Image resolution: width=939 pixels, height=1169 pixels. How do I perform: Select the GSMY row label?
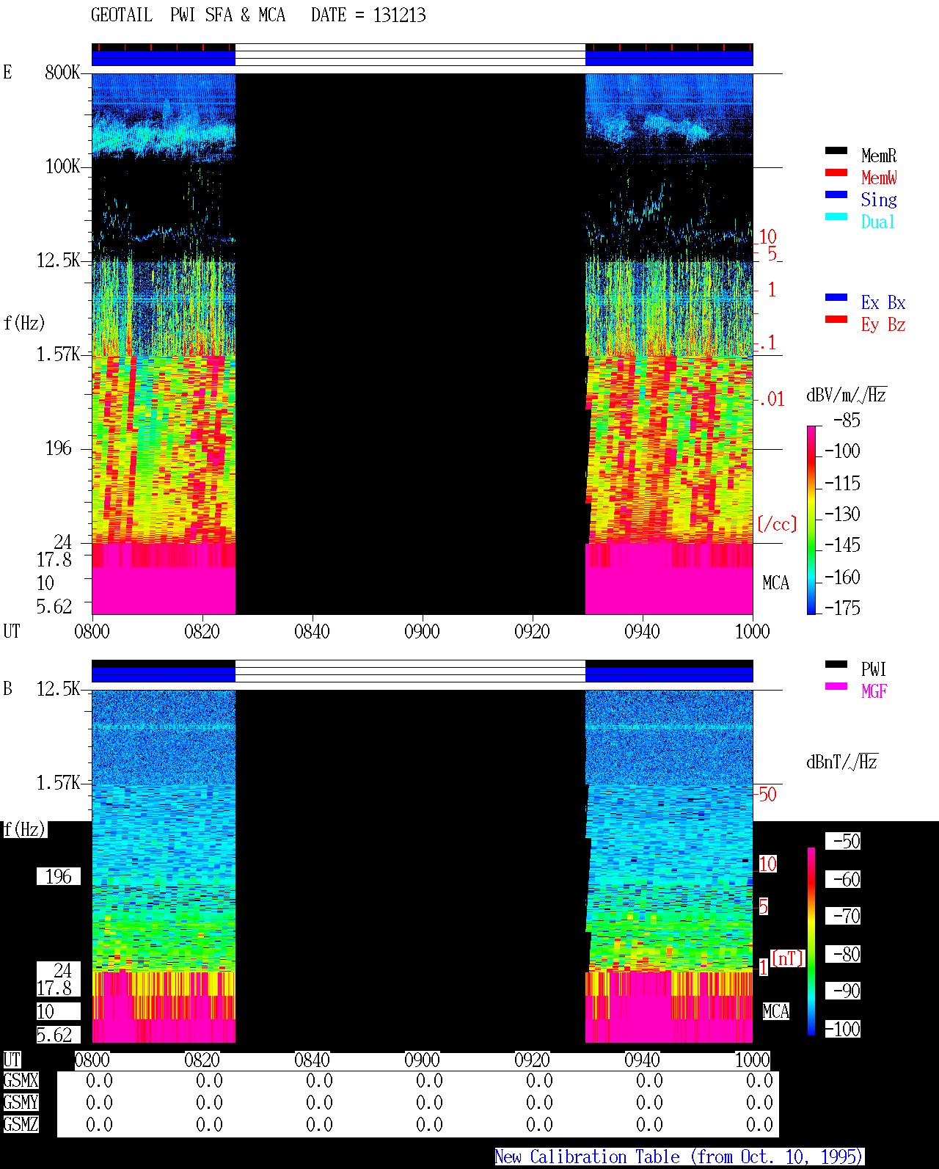(21, 1103)
